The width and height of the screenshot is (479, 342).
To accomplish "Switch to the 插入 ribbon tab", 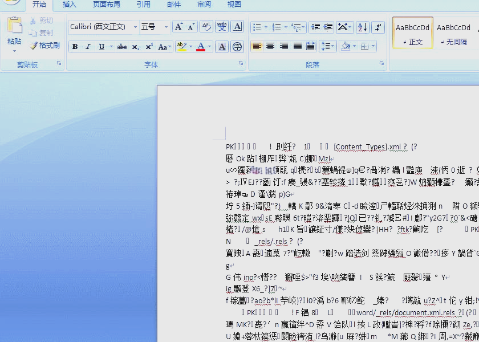I will click(68, 5).
